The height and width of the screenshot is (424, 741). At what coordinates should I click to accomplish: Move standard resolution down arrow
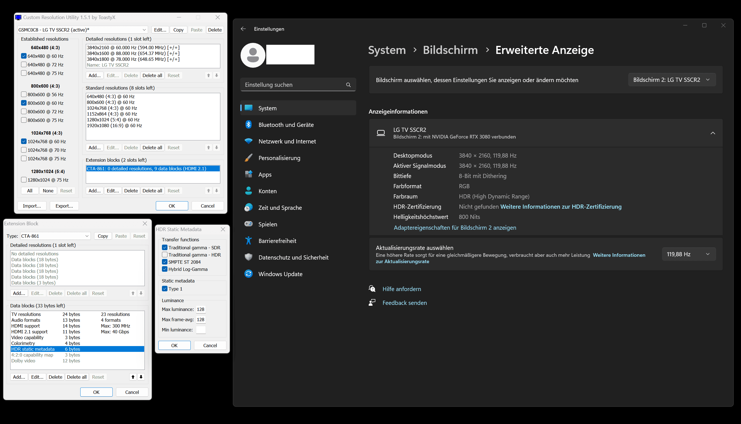click(x=216, y=148)
